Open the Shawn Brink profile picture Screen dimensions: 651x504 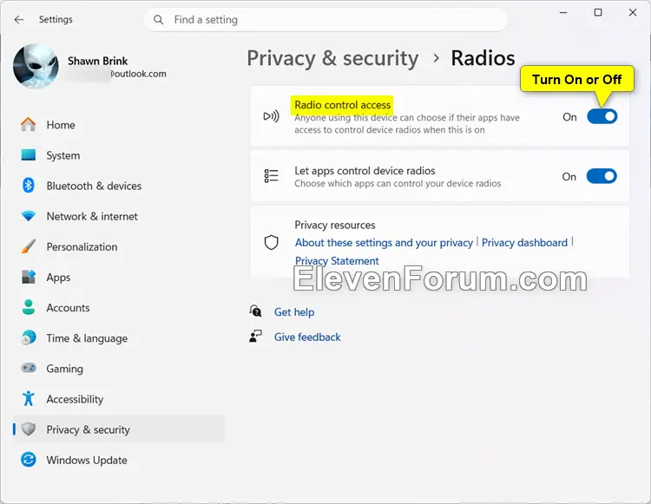[x=36, y=67]
